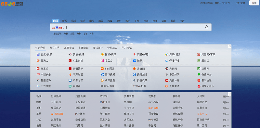This screenshot has width=260, height=128.
Task: Click the 知乎 icon shortcut
Action: 135,61
